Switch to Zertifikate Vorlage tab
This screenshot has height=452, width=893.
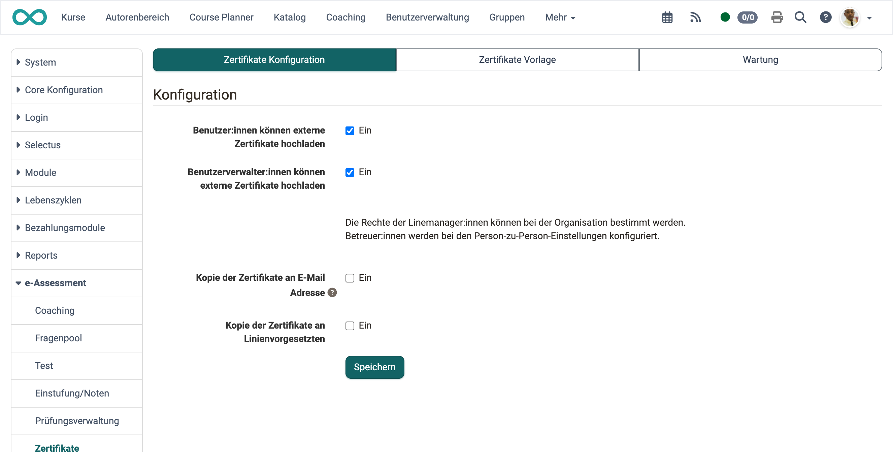tap(517, 60)
